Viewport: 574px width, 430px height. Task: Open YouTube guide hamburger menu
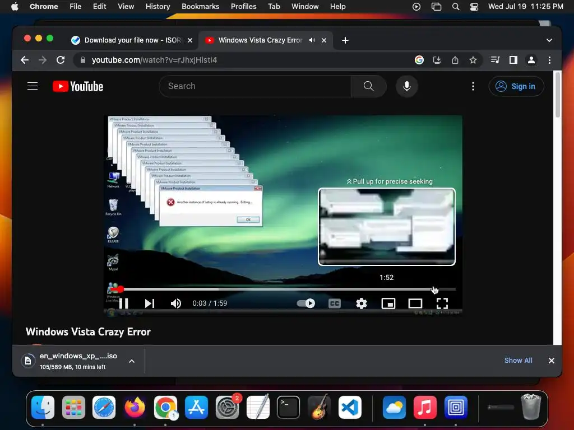33,86
